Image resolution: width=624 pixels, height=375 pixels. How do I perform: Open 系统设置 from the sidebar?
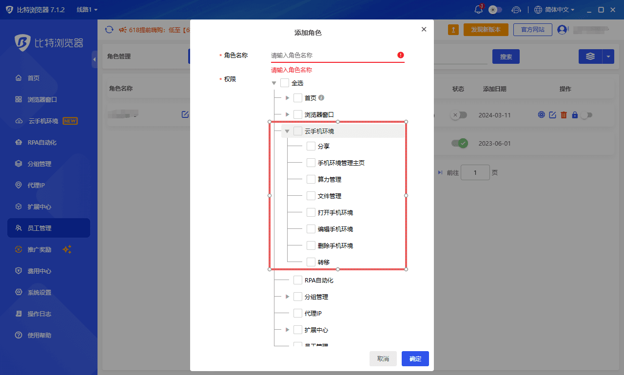click(49, 292)
